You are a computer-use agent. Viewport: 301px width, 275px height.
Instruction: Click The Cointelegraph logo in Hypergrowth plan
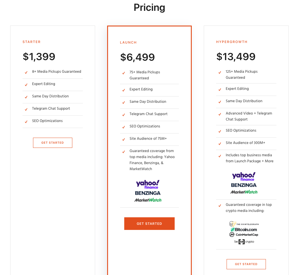(244, 224)
